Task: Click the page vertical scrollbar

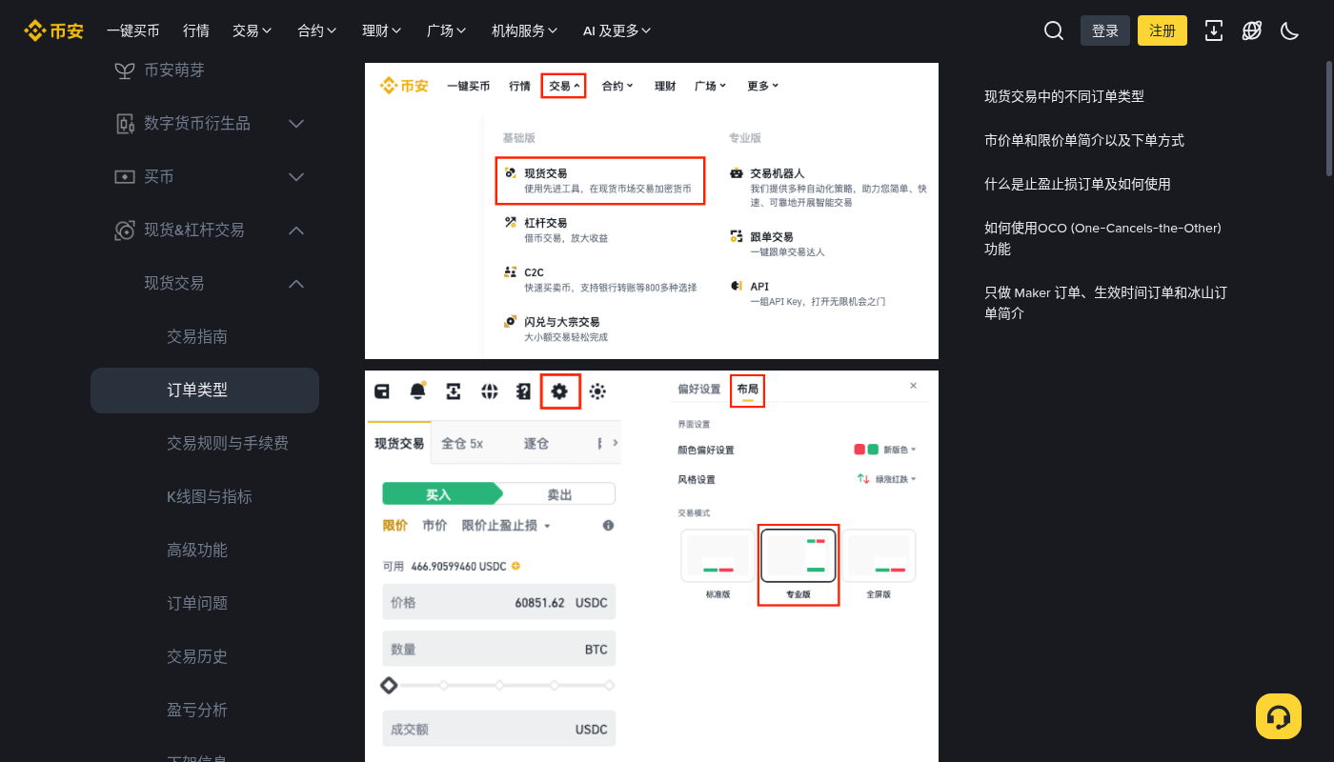Action: click(1329, 118)
